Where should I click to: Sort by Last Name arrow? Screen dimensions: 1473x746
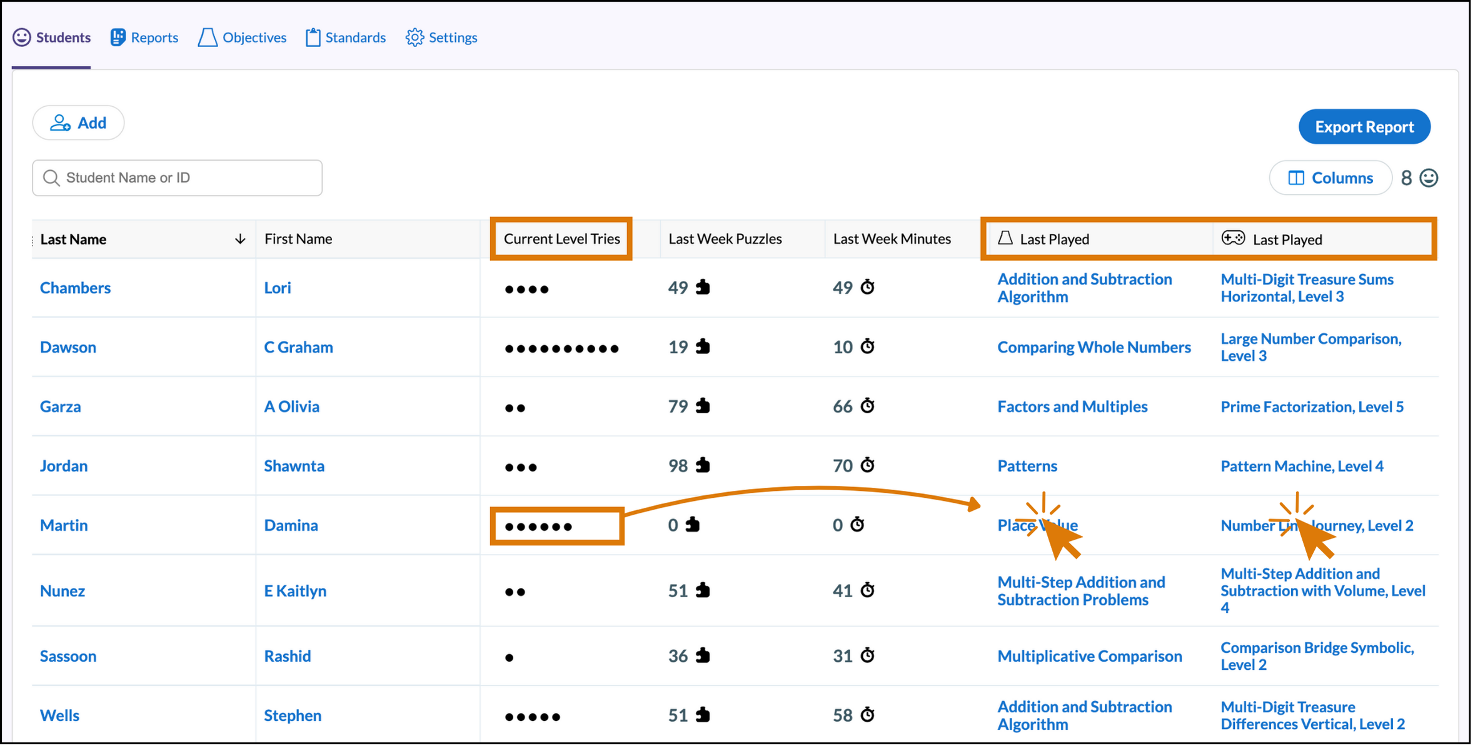(x=239, y=239)
